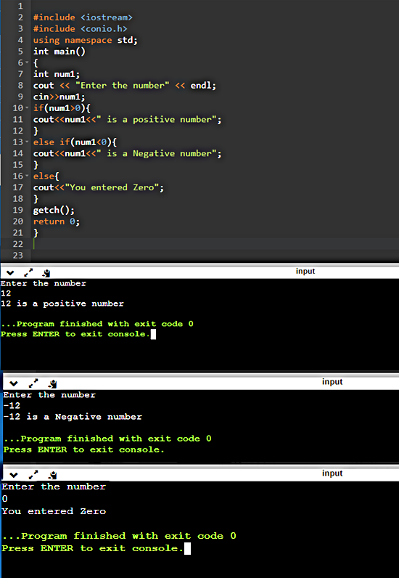
Task: Expand to fullscreen the console showing 'You entered Zero'
Action: pos(33,474)
